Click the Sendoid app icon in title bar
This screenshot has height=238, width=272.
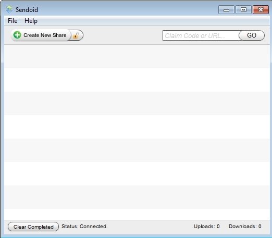coord(9,9)
